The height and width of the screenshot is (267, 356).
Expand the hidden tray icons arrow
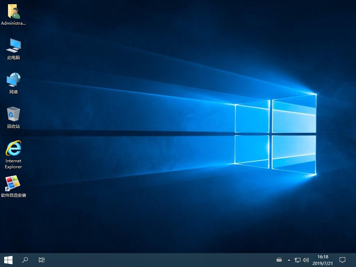tap(289, 260)
